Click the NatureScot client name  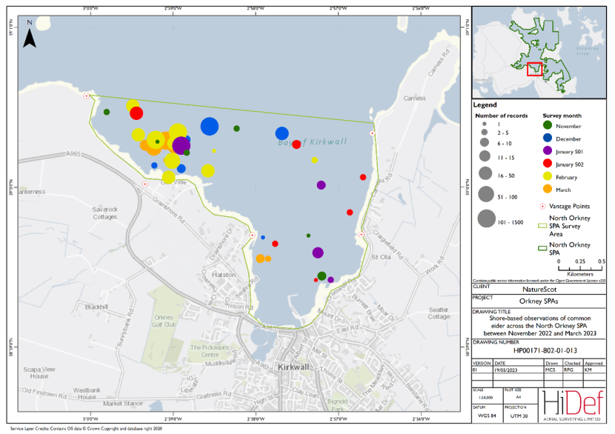tap(539, 290)
